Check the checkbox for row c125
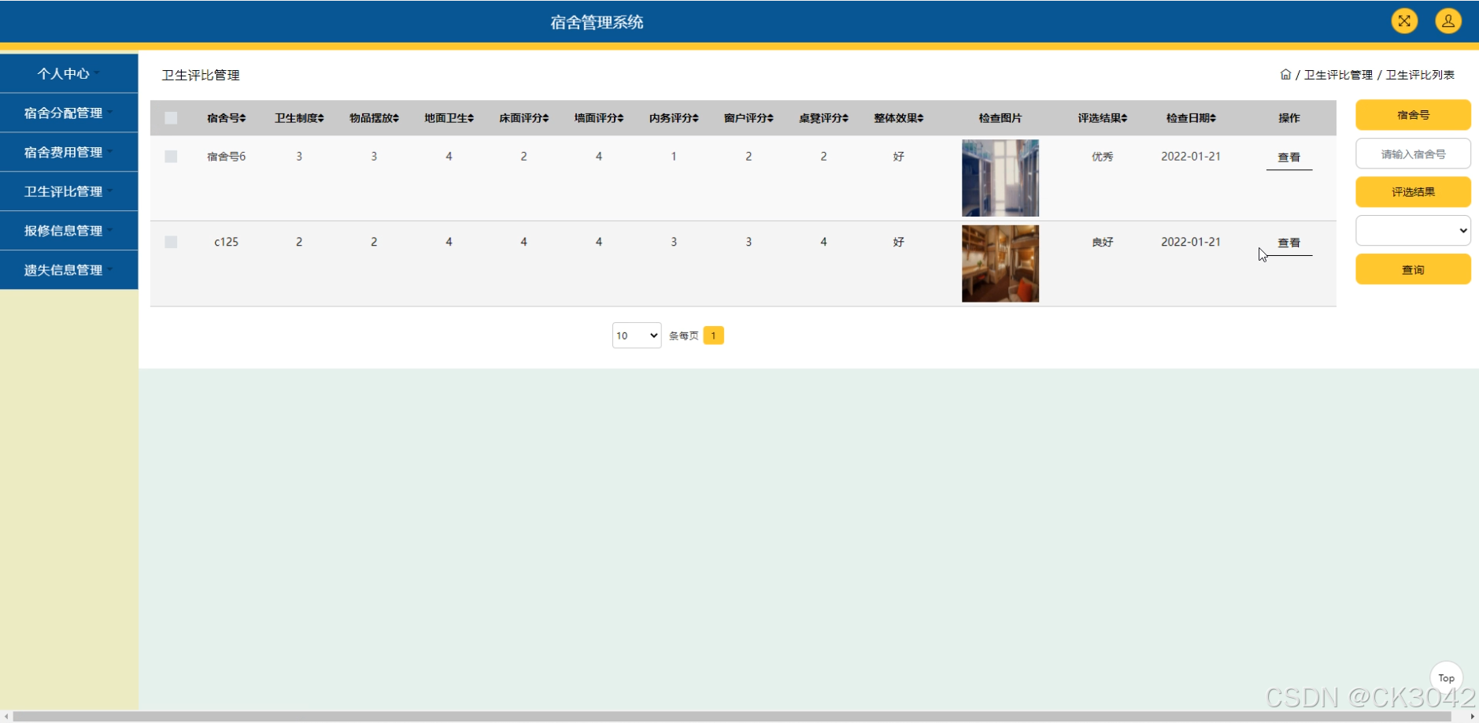1479x723 pixels. 171,242
